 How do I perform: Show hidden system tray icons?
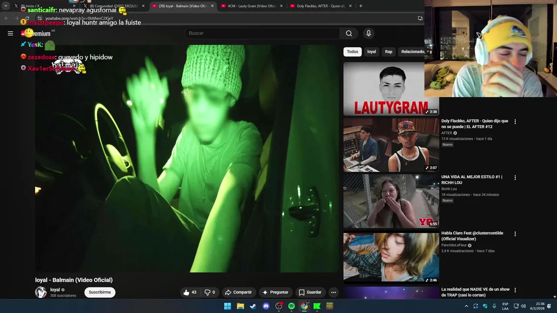tap(466, 306)
